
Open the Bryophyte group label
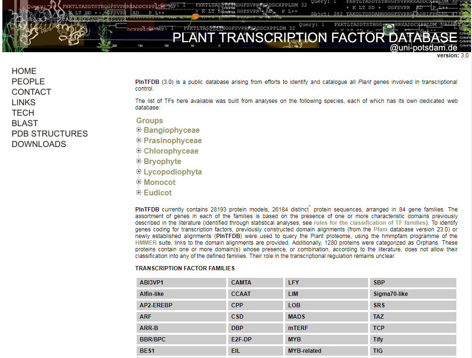pos(162,162)
